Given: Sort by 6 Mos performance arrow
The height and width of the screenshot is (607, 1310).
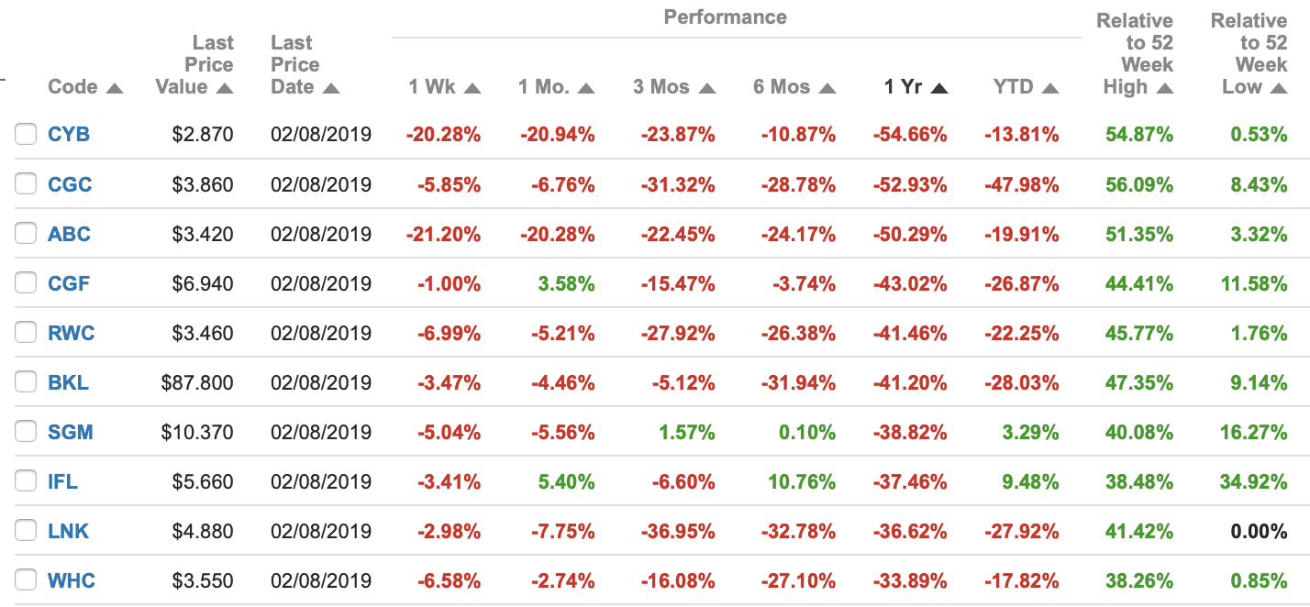Looking at the screenshot, I should coord(827,89).
